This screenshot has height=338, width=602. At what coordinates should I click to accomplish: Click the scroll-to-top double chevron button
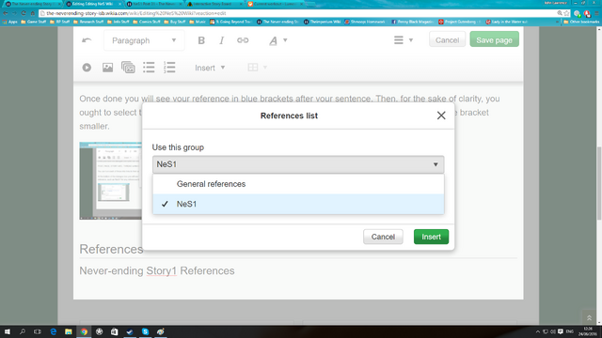click(x=589, y=317)
